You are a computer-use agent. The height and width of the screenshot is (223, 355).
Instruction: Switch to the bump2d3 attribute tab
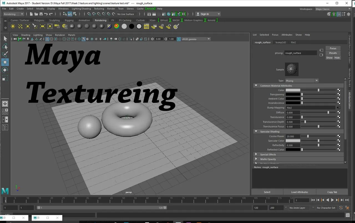[x=281, y=42]
